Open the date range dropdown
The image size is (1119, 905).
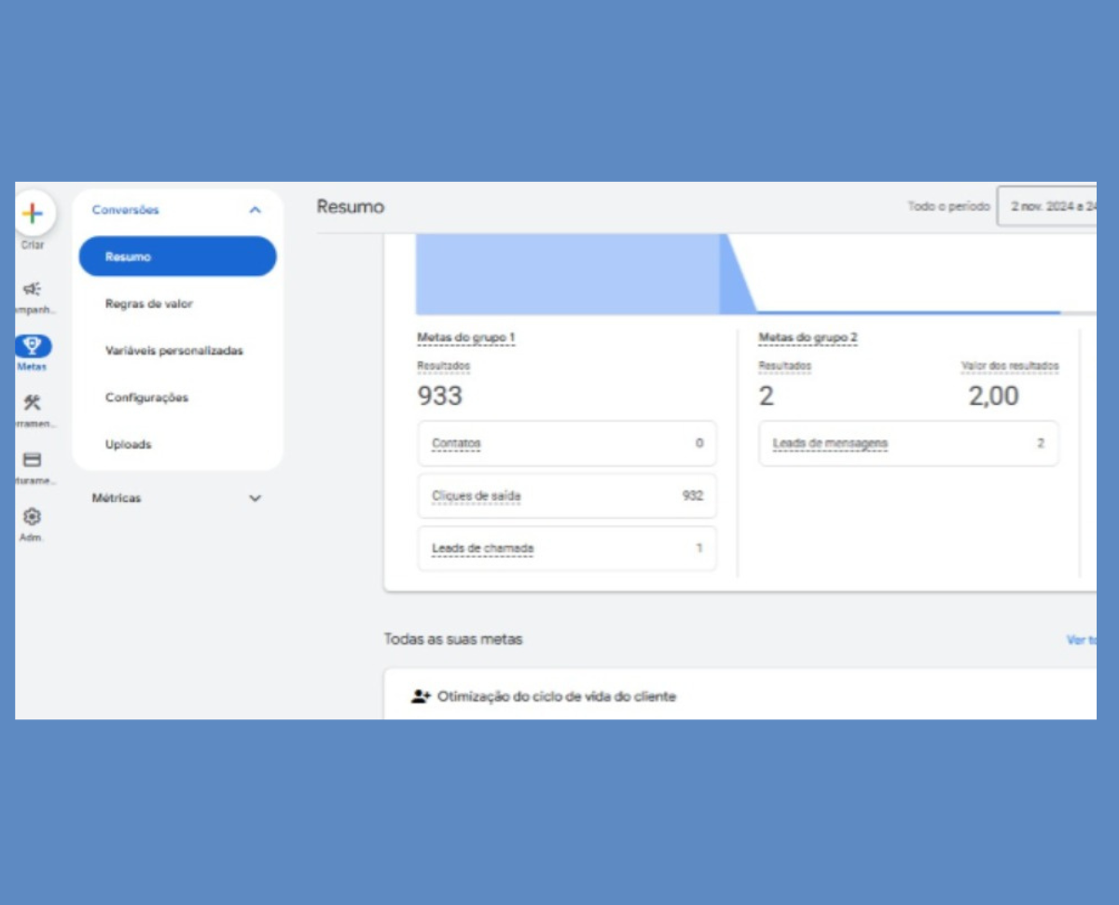click(1046, 206)
